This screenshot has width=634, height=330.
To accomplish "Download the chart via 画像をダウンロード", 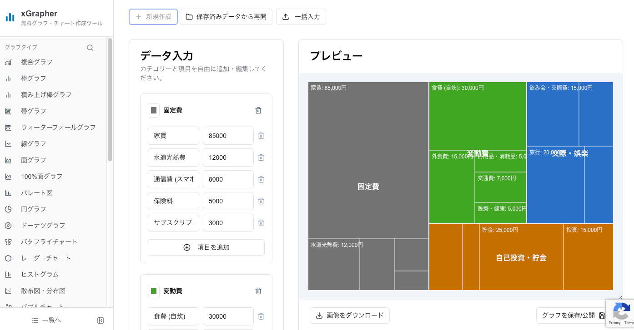I will (x=349, y=315).
